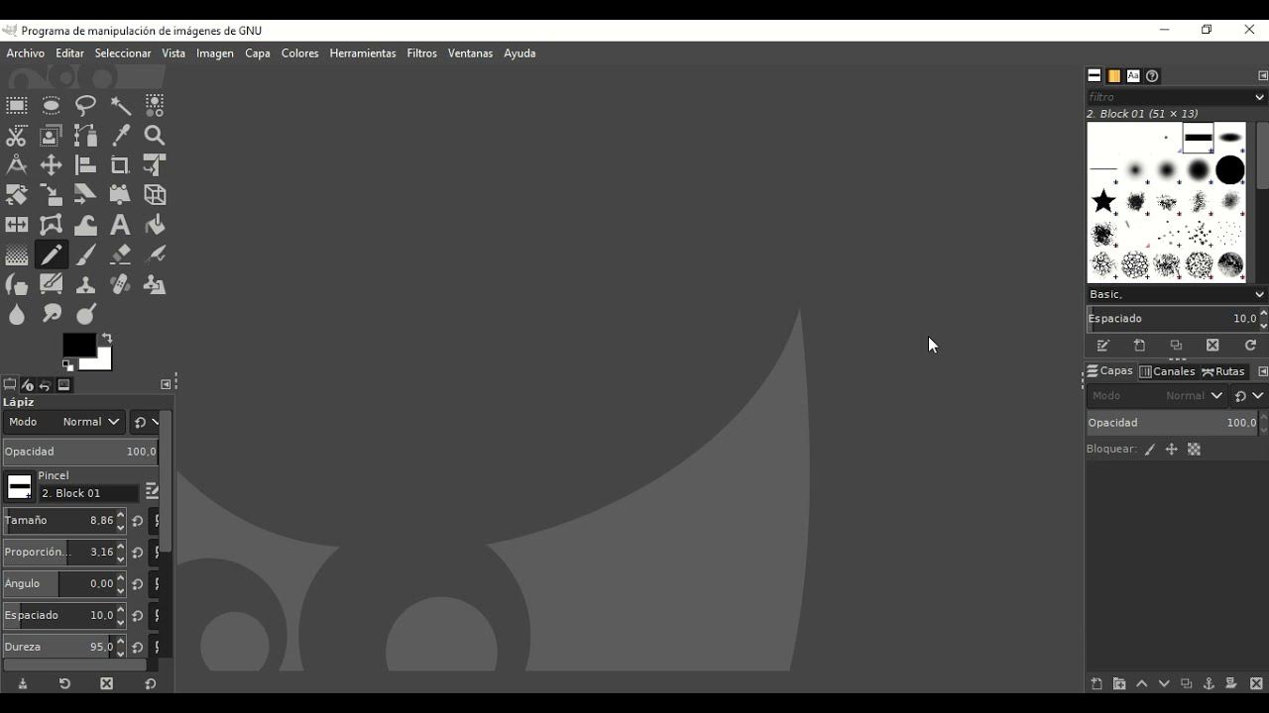Choose the Color Picker eyedropper tool
Image resolution: width=1269 pixels, height=713 pixels.
(x=120, y=136)
